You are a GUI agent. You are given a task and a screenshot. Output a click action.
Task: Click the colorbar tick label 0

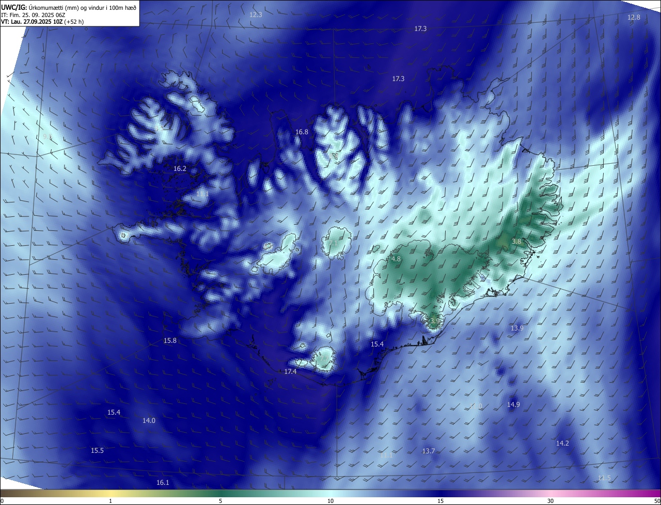(x=2, y=501)
